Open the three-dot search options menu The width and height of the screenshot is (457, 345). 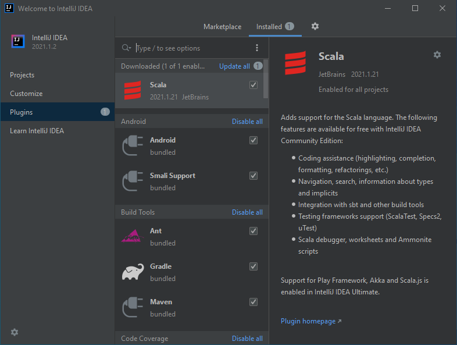point(257,48)
